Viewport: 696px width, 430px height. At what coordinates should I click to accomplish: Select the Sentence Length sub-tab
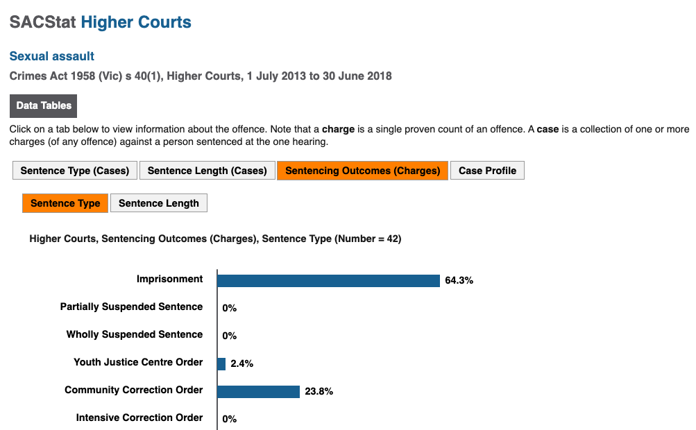[x=158, y=203]
